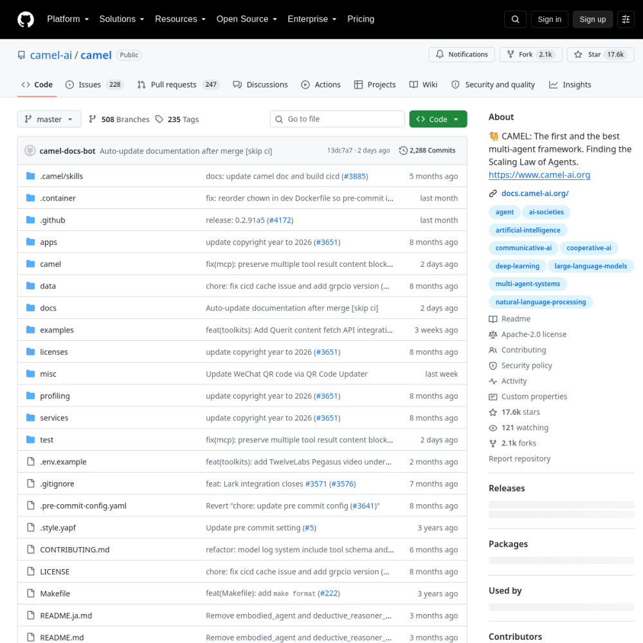
Task: Click folder icon for the examples row
Action: [30, 330]
